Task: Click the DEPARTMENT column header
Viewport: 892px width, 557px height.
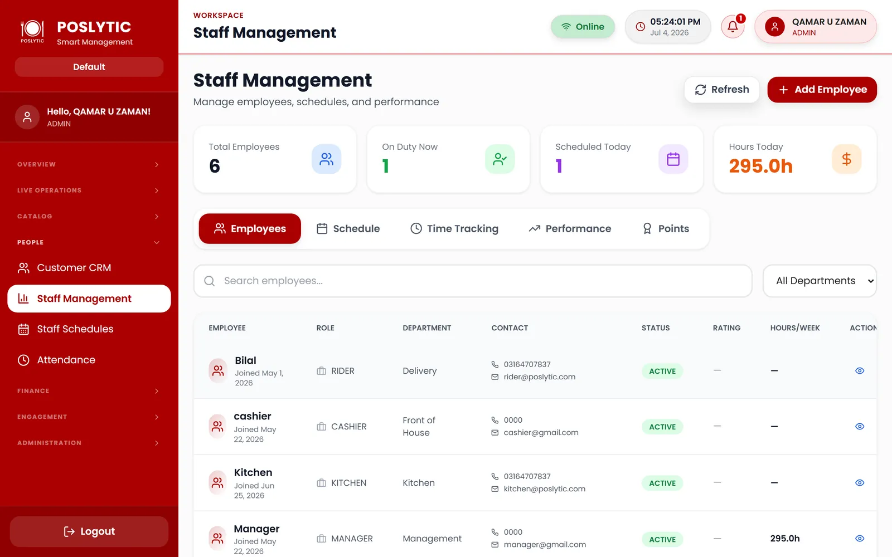Action: pos(427,328)
